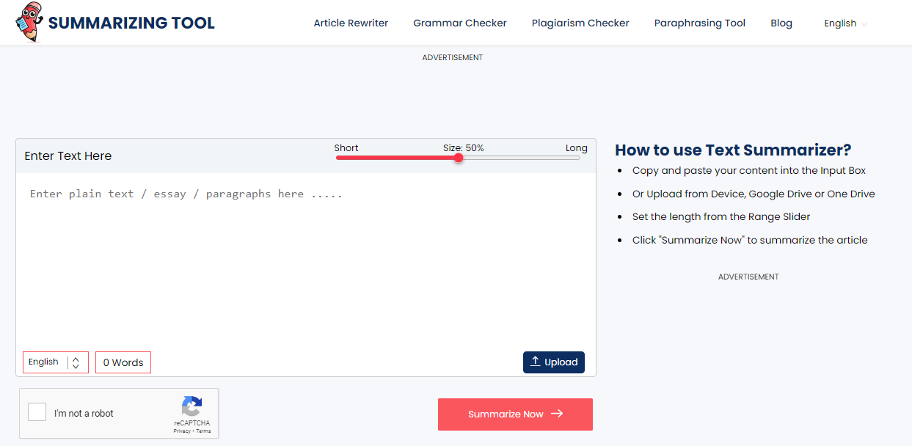Open the reCAPTCHA Terms link

pos(203,431)
